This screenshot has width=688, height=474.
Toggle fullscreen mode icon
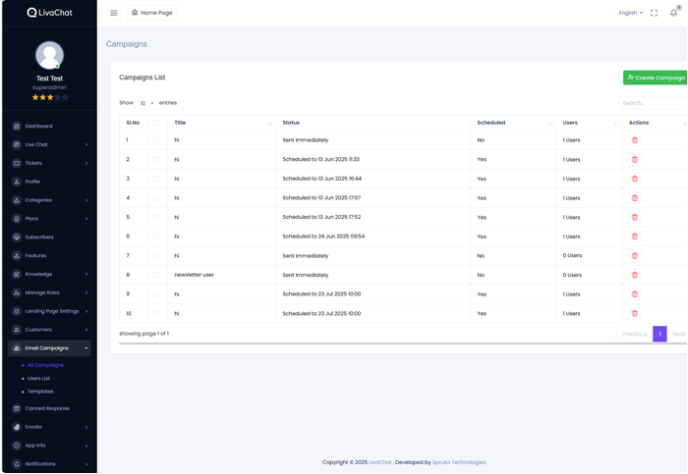[x=655, y=13]
